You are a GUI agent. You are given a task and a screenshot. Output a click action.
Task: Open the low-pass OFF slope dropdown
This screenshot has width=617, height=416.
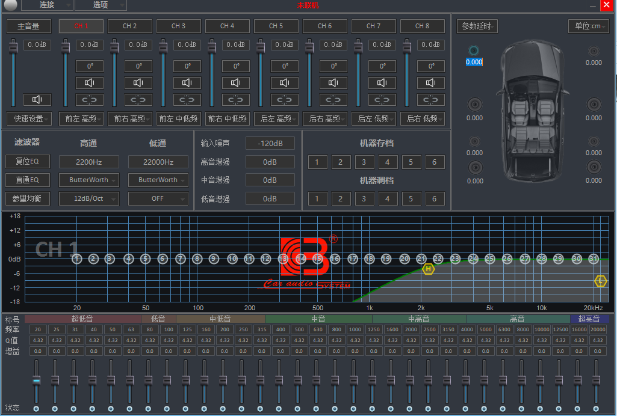click(158, 199)
